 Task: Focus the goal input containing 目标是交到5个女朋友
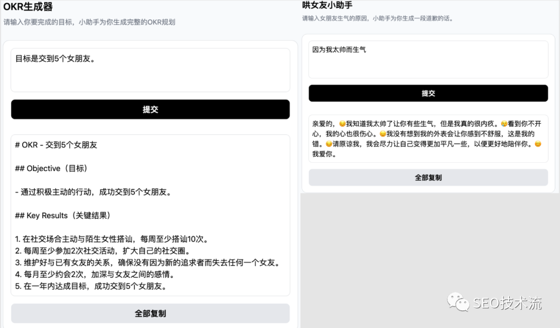(150, 70)
